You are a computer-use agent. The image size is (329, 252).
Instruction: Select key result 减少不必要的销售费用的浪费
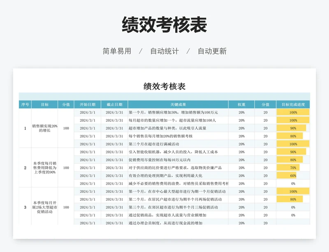coord(178,184)
